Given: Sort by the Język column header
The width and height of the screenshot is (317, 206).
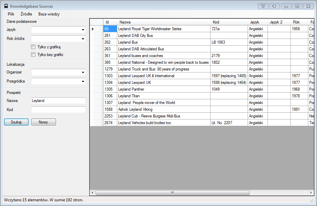Looking at the screenshot, I should (x=258, y=22).
